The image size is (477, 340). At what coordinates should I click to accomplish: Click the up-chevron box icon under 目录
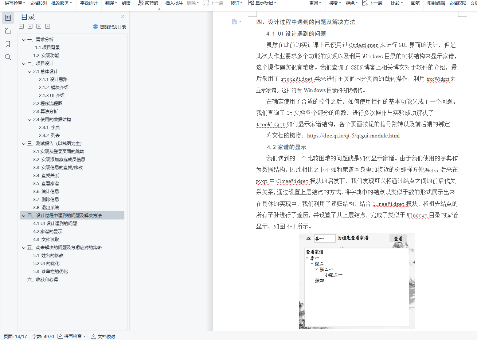pos(30,27)
